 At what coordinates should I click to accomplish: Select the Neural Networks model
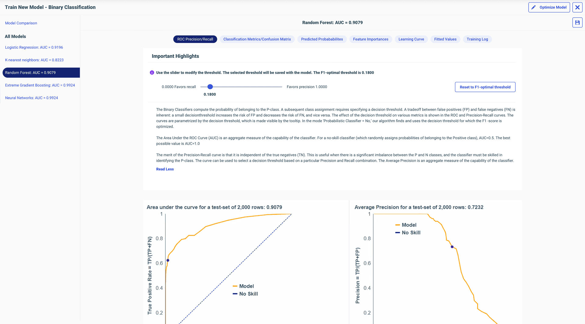(31, 98)
